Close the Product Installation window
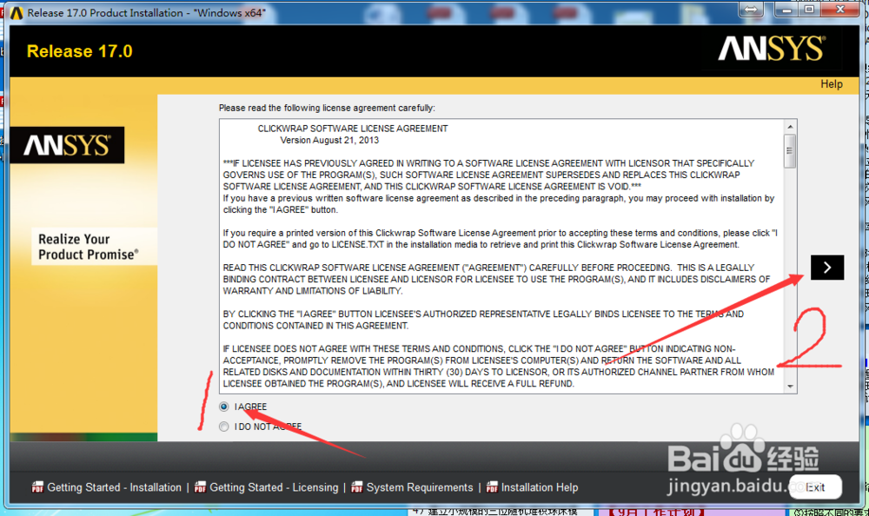Image resolution: width=869 pixels, height=516 pixels. [839, 10]
